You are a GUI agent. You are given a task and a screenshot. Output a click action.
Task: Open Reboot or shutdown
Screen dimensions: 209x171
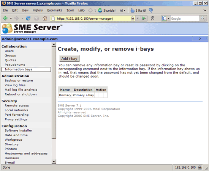(x=21, y=94)
